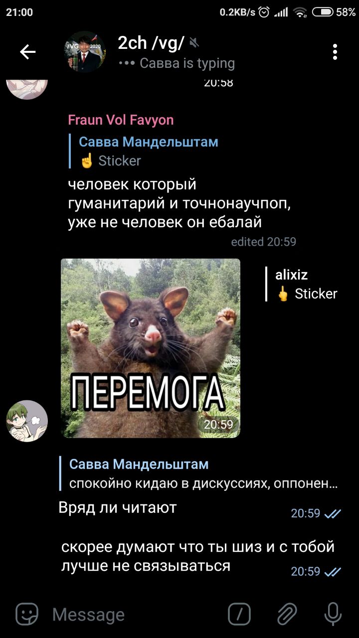Open the three-dot options menu
This screenshot has height=638, width=359.
coord(335,52)
